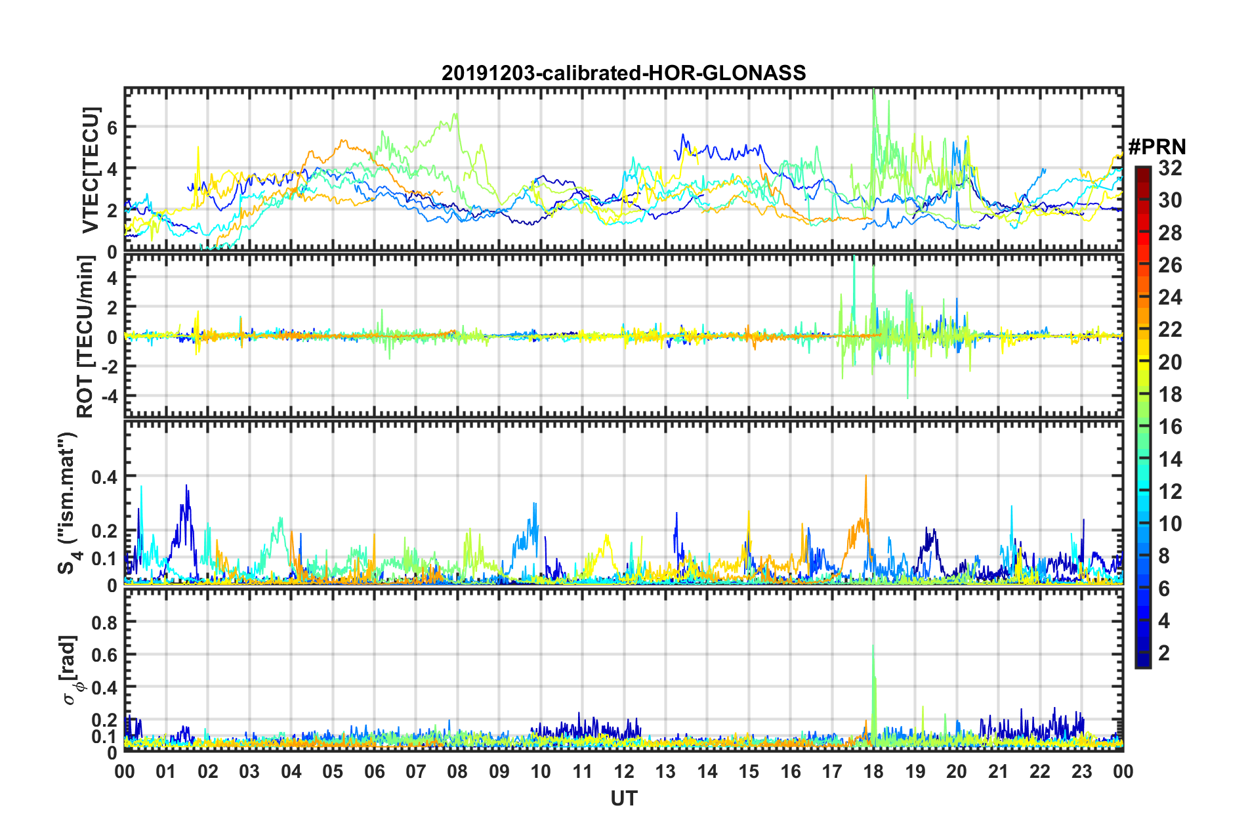This screenshot has height=835, width=1248.
Task: Click x-axis tick label 18
Action: (x=873, y=771)
